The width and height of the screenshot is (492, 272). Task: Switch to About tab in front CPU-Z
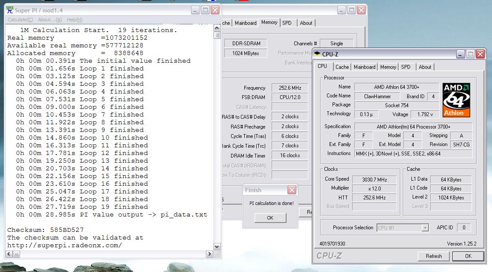(425, 67)
